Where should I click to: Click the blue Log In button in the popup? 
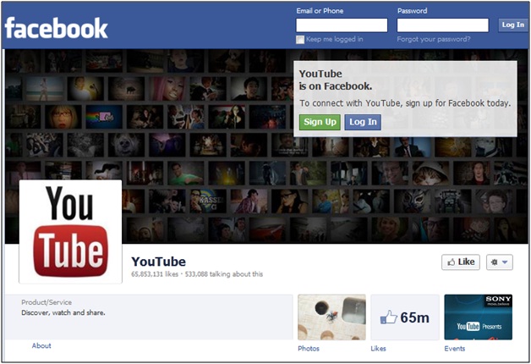[x=363, y=122]
